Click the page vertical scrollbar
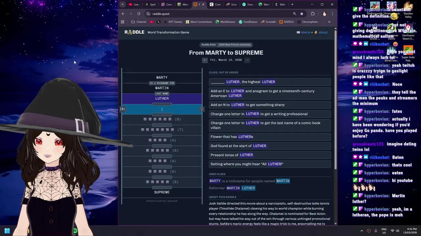421x236 pixels. (x=335, y=100)
